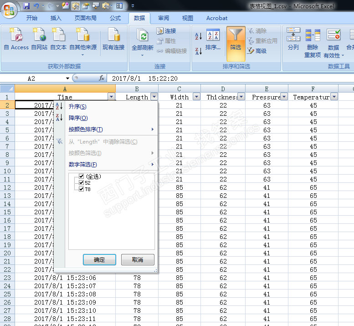The height and width of the screenshot is (326, 354).
Task: Uncheck the 52 value checkbox
Action: tap(82, 182)
